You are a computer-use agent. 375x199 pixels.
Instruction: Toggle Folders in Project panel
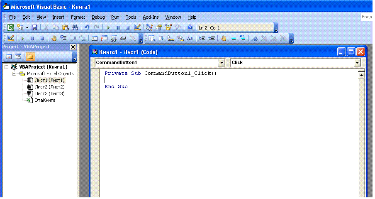[x=30, y=57]
